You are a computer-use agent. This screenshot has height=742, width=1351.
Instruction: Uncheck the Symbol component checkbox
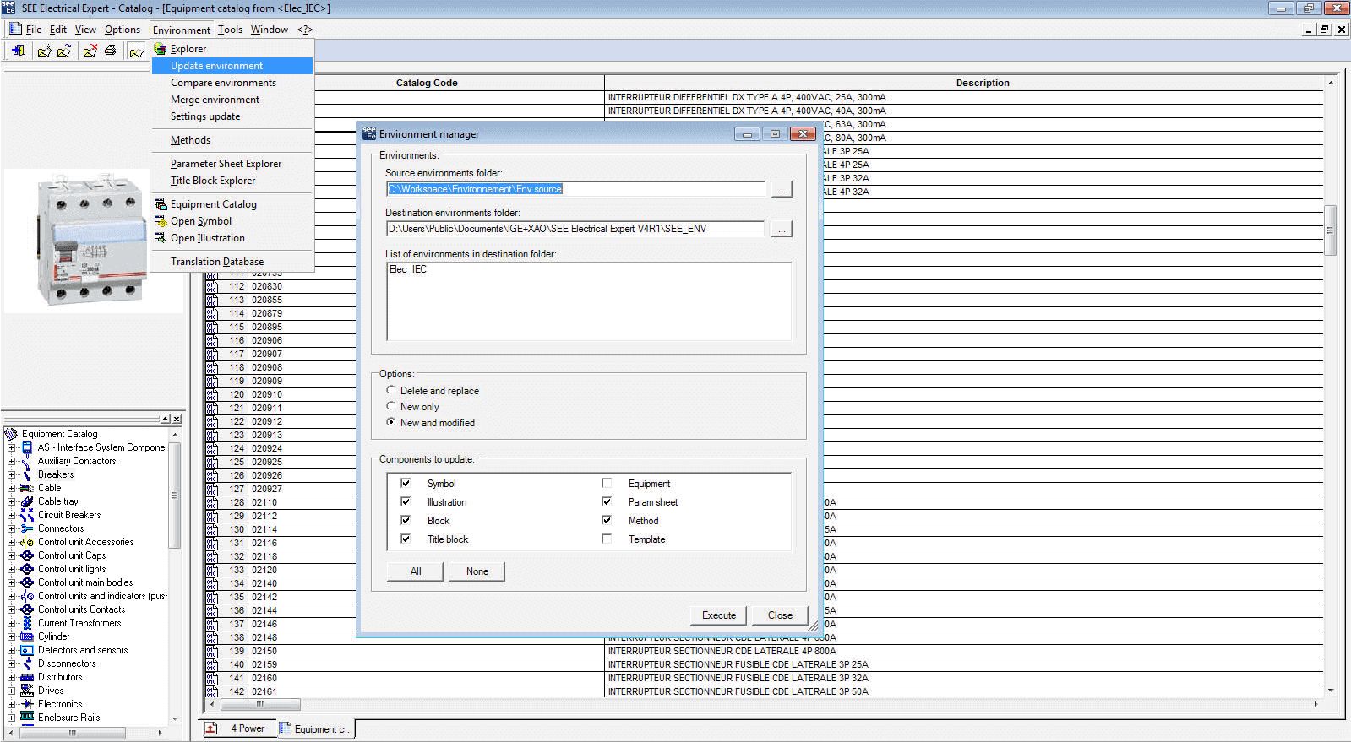coord(406,483)
